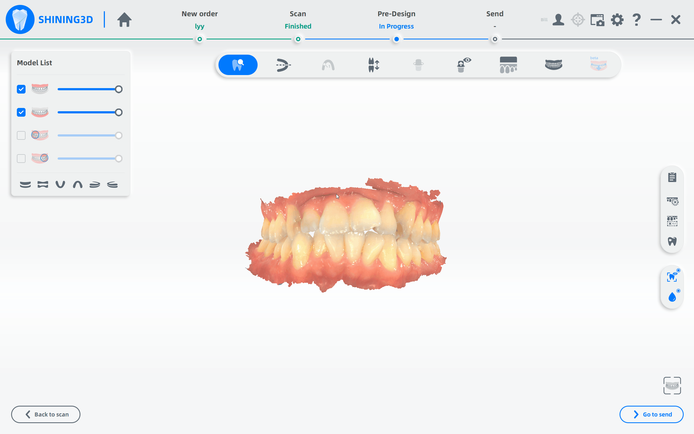
Task: Toggle the texture color droplet icon
Action: pos(672,297)
